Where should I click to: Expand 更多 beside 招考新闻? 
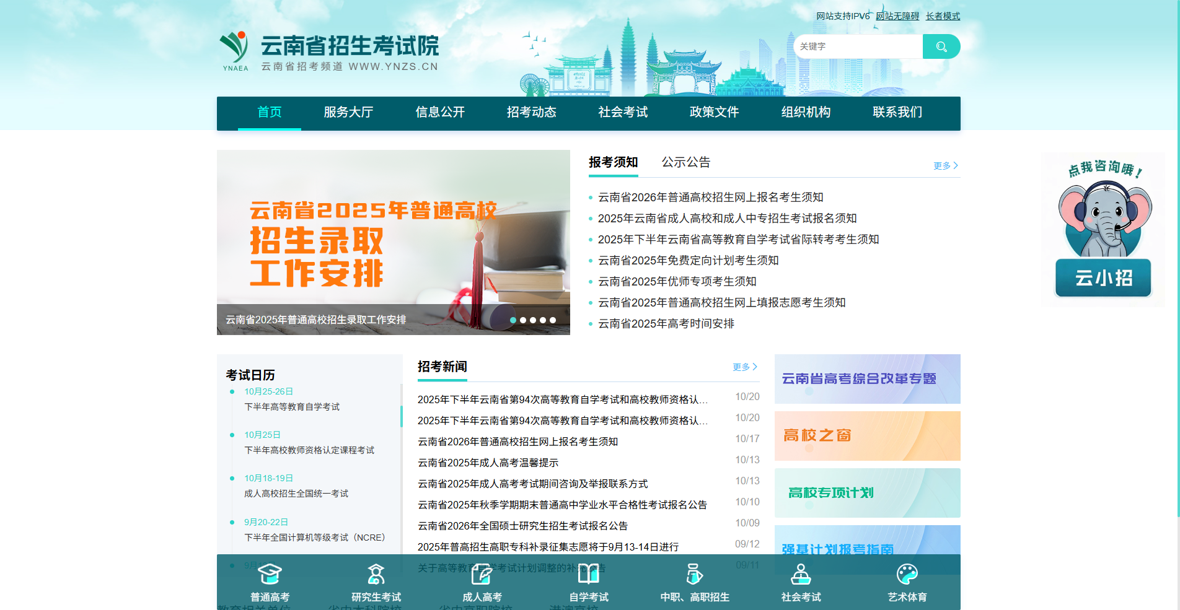click(743, 367)
